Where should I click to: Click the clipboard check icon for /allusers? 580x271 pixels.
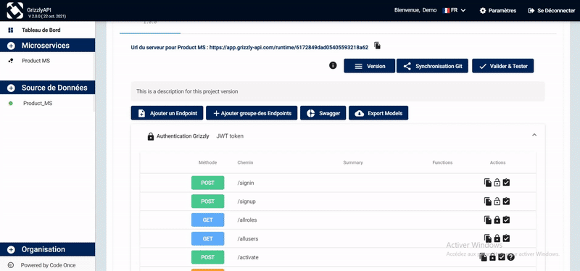[506, 238]
